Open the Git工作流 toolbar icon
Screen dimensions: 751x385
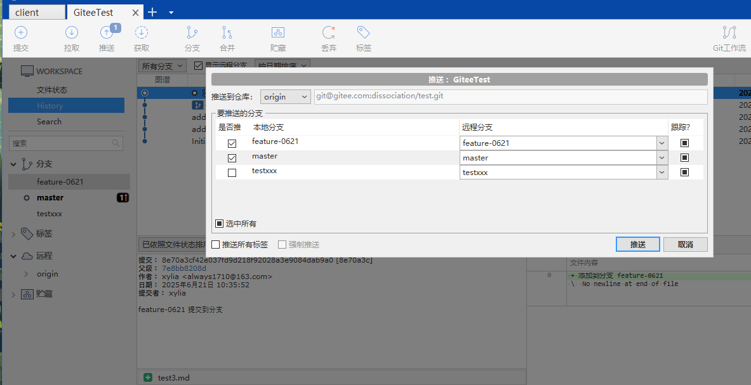pos(729,38)
